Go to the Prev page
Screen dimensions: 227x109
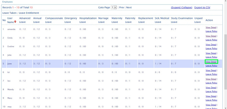(122, 8)
